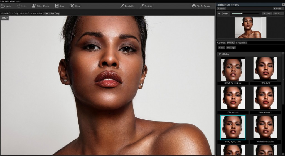
Task: Collapse the Global presets section
Action: coord(220,54)
